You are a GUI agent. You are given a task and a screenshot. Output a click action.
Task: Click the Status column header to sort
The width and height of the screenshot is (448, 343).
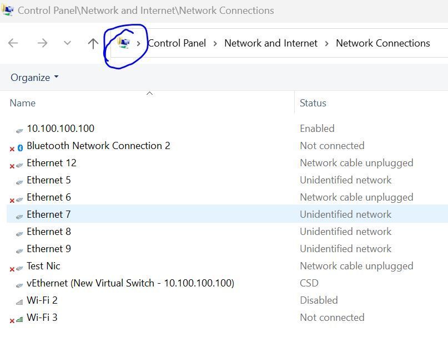point(313,103)
